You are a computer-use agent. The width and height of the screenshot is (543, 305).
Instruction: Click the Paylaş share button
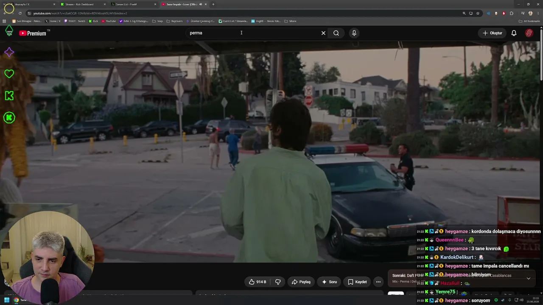[x=301, y=282]
